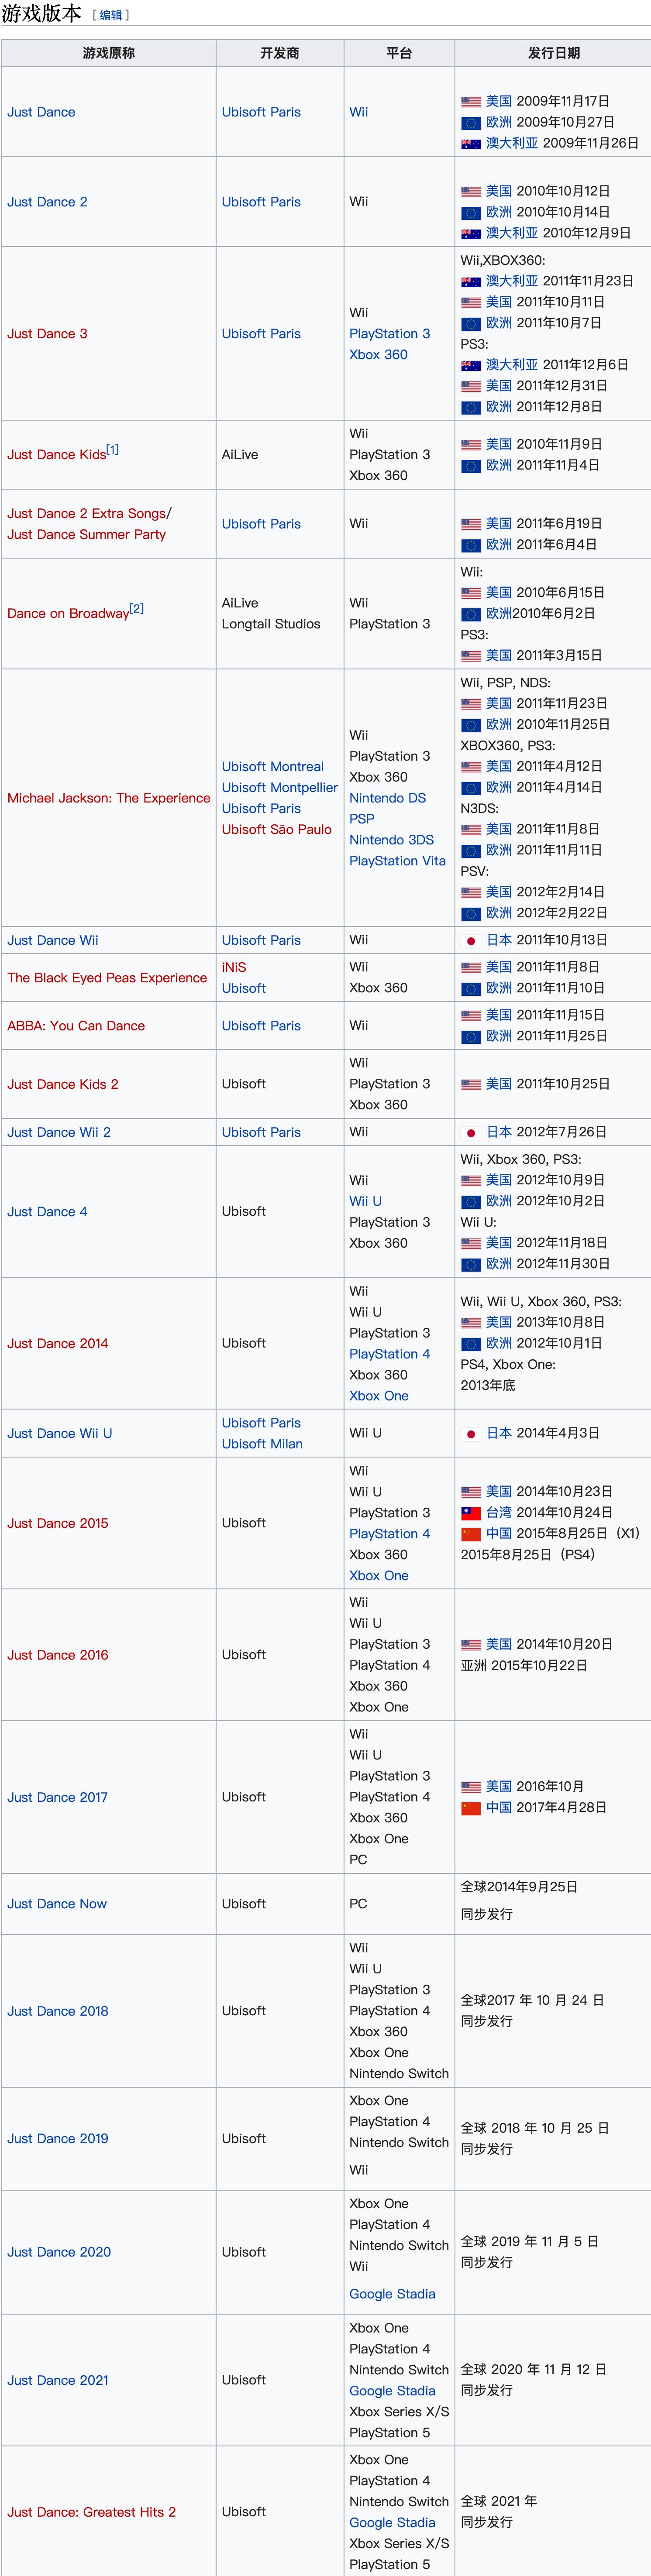Open the Just Dance 2021 link
The width and height of the screenshot is (651, 2576).
pyautogui.click(x=58, y=2380)
